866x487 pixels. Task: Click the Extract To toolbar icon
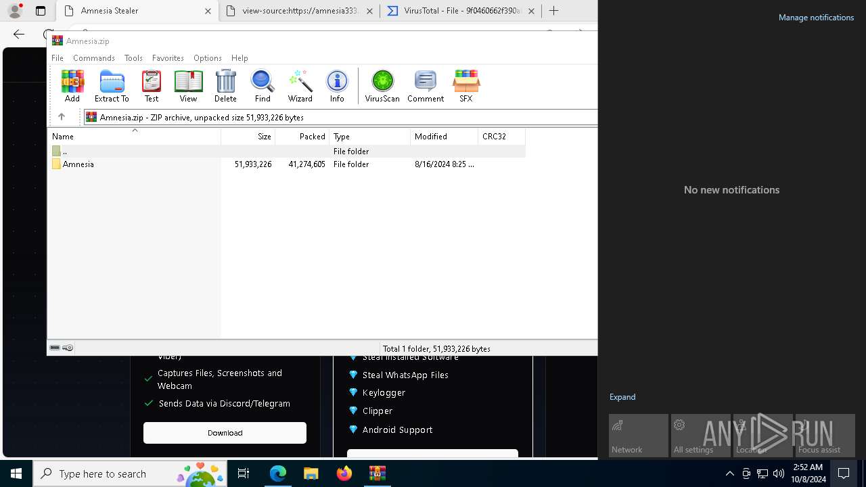[112, 86]
